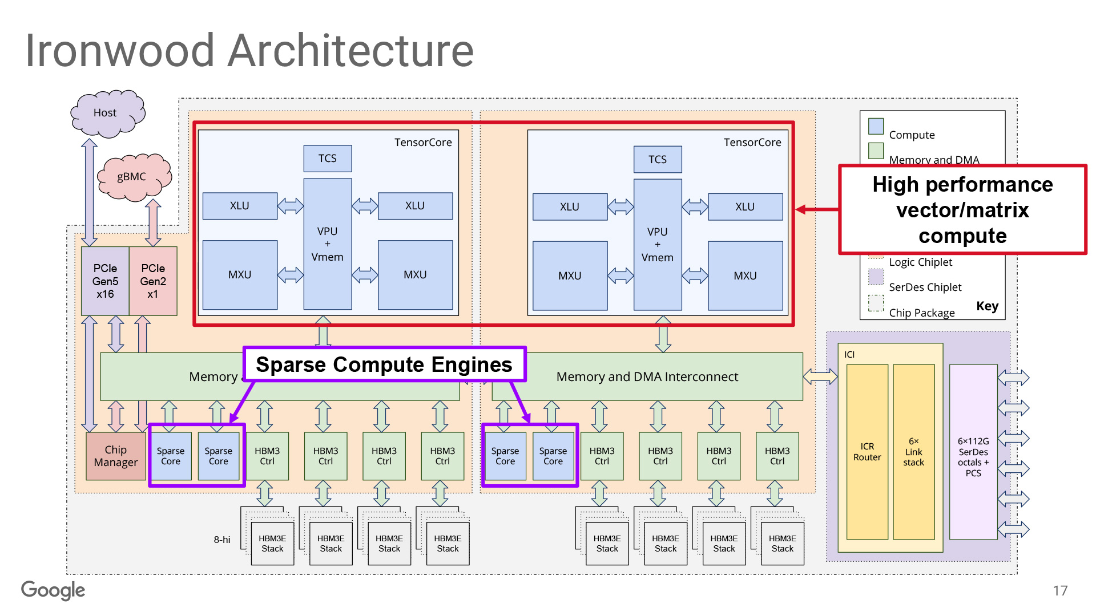The width and height of the screenshot is (1096, 616).
Task: Click the gBMC cloud shape
Action: click(133, 177)
